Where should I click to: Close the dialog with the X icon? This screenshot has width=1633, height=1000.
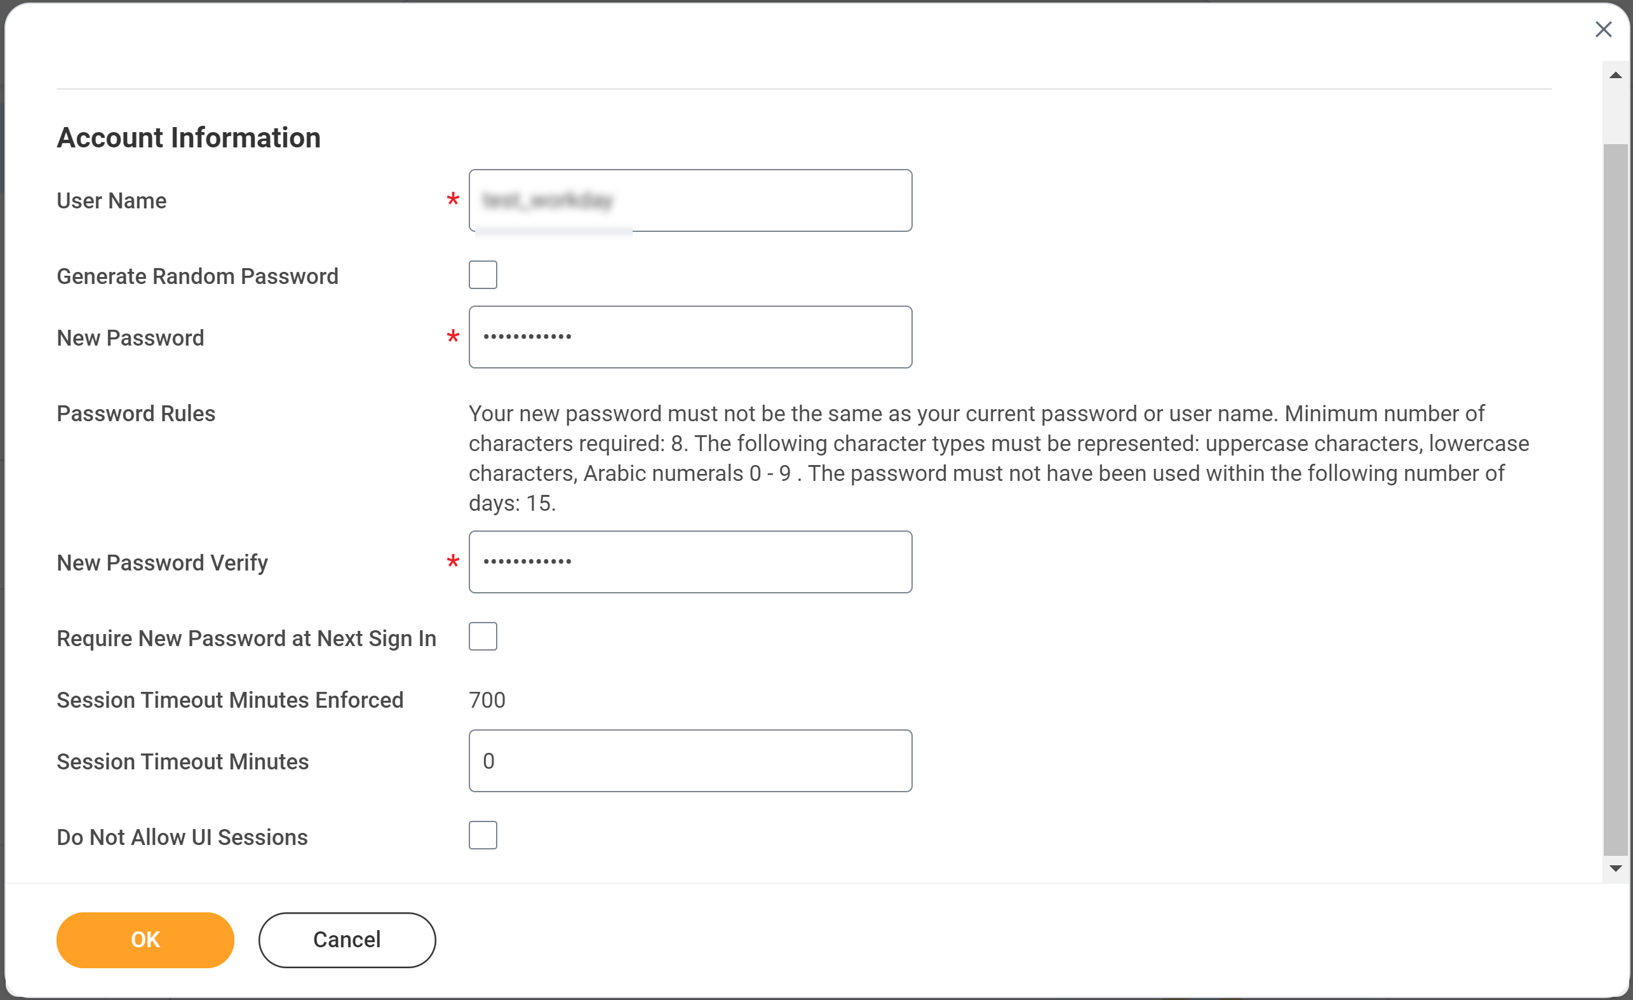click(1603, 29)
